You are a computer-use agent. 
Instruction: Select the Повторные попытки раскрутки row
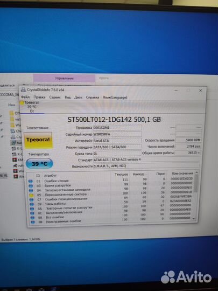(x=111, y=207)
